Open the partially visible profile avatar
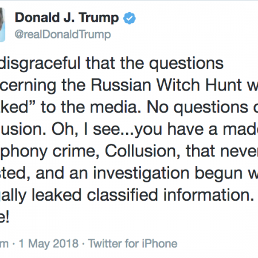This screenshot has height=258, width=258. [x=2, y=25]
